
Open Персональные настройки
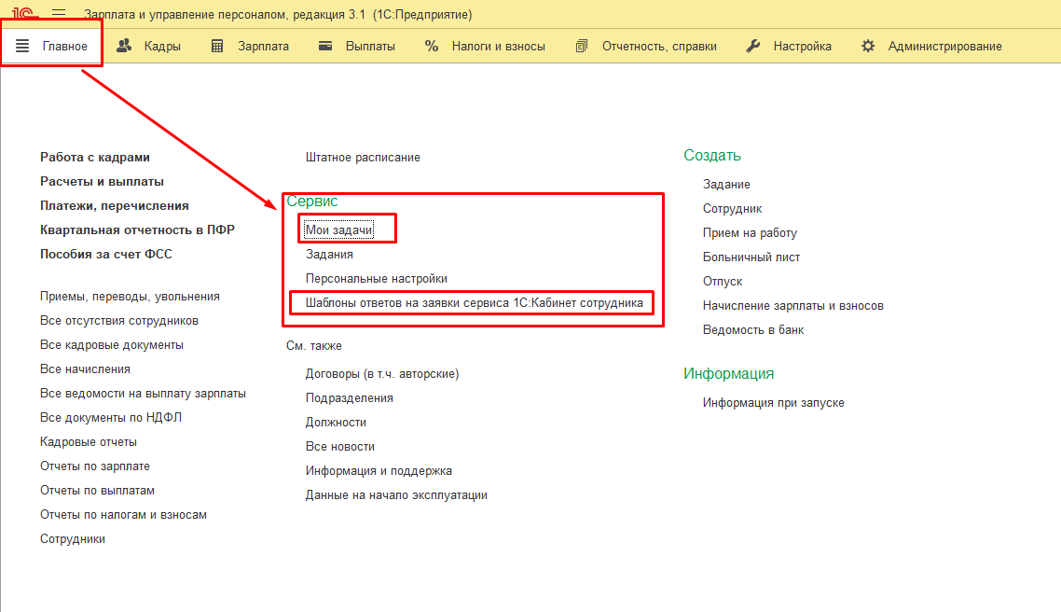tap(377, 279)
